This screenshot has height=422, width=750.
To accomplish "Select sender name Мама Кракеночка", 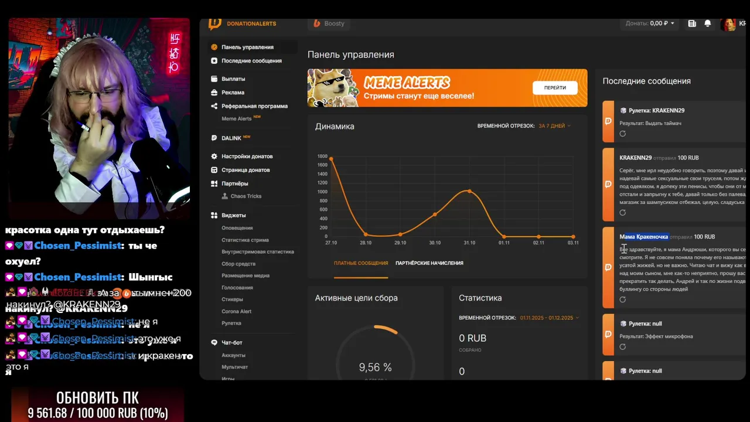I will [x=644, y=237].
